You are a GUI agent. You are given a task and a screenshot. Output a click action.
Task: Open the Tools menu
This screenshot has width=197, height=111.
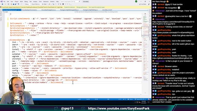pos(40,2)
